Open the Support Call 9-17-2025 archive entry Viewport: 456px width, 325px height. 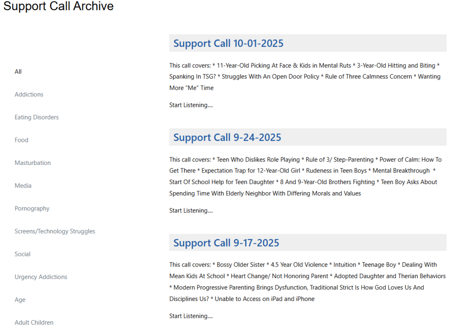pos(226,243)
